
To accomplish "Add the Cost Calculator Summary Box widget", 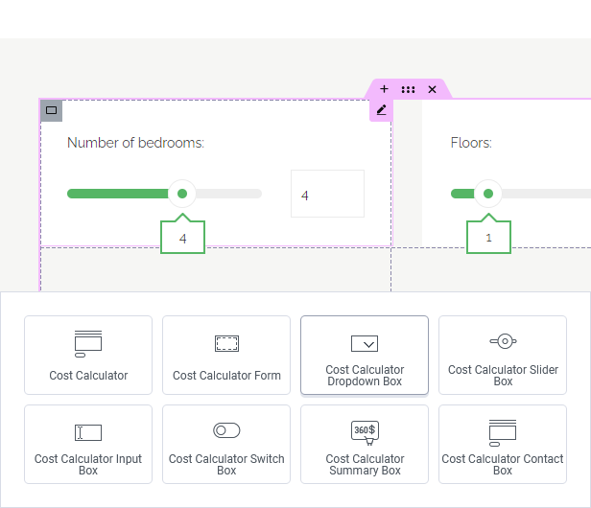I will coord(365,444).
